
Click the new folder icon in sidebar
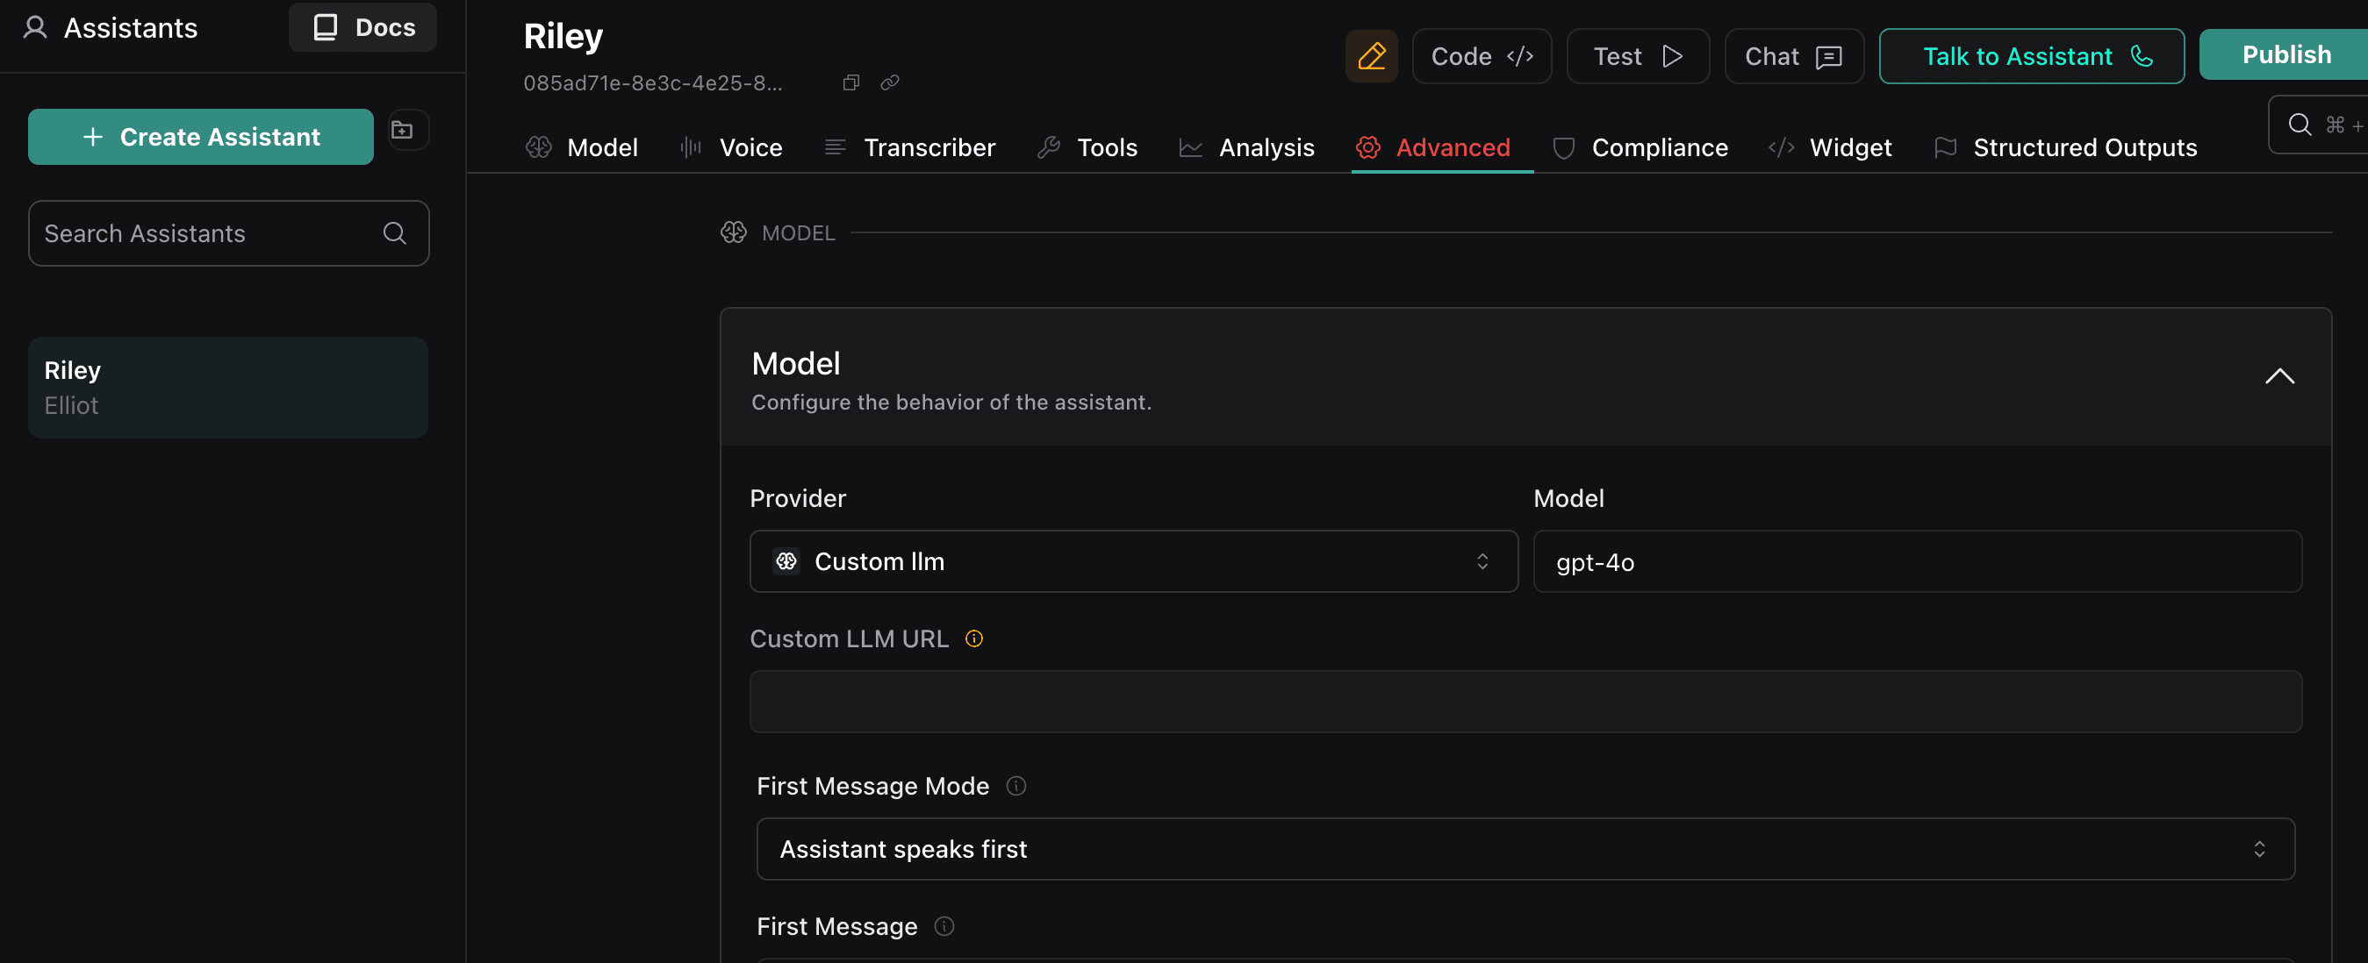[x=403, y=130]
